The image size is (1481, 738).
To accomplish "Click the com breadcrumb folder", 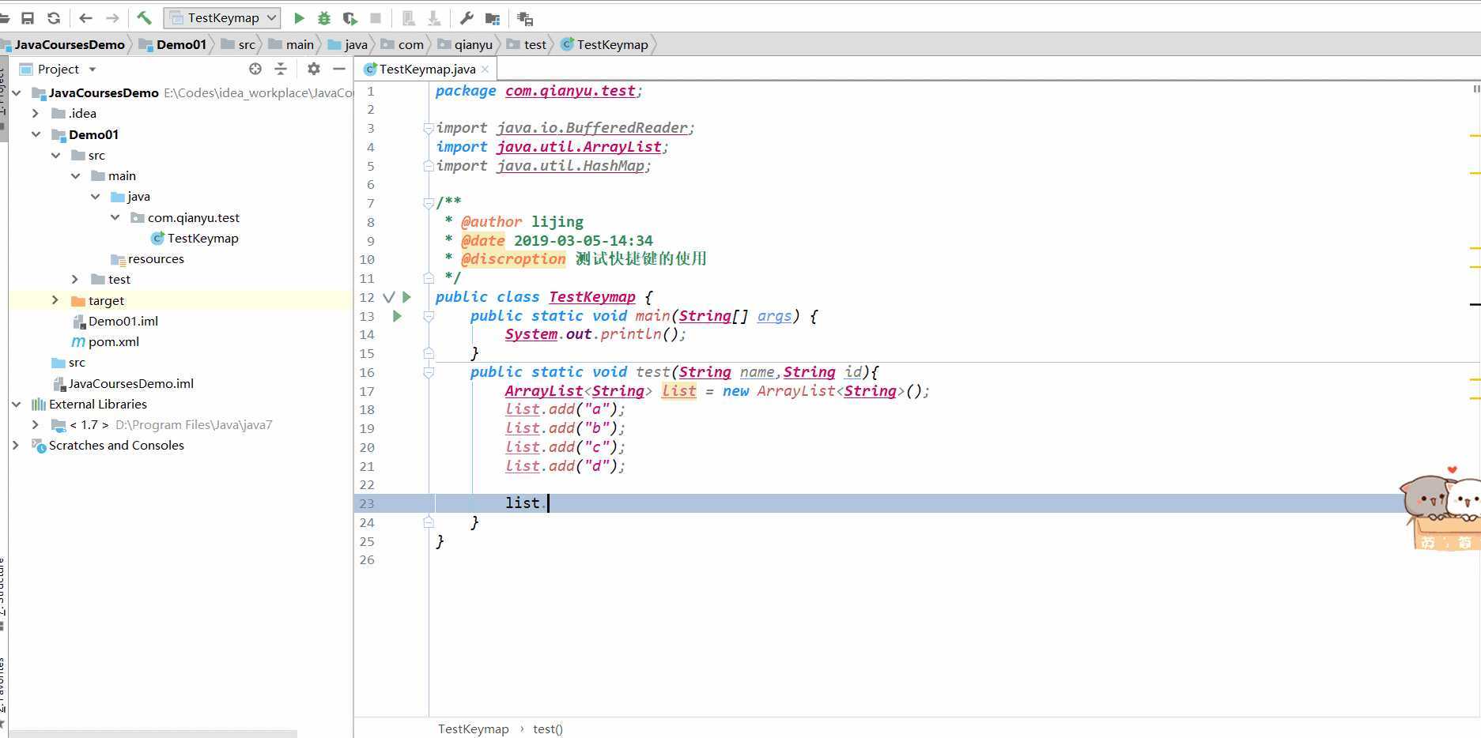I will click(x=402, y=44).
